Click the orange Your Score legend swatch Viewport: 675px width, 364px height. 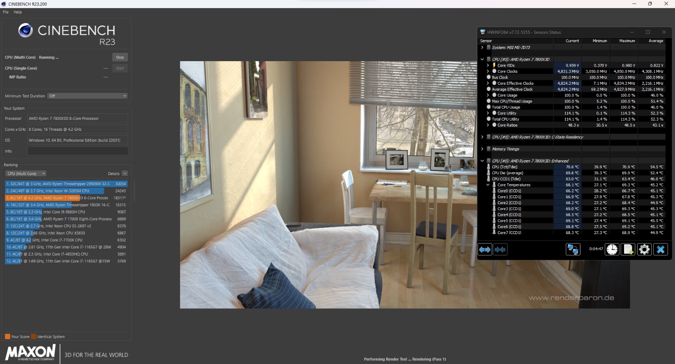[7, 337]
